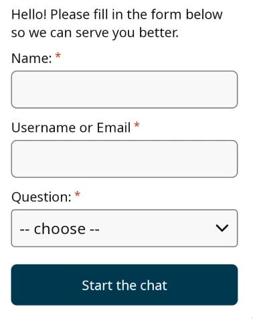The image size is (253, 319).
Task: Click 'Please fill in the form below' text
Action: [137, 15]
